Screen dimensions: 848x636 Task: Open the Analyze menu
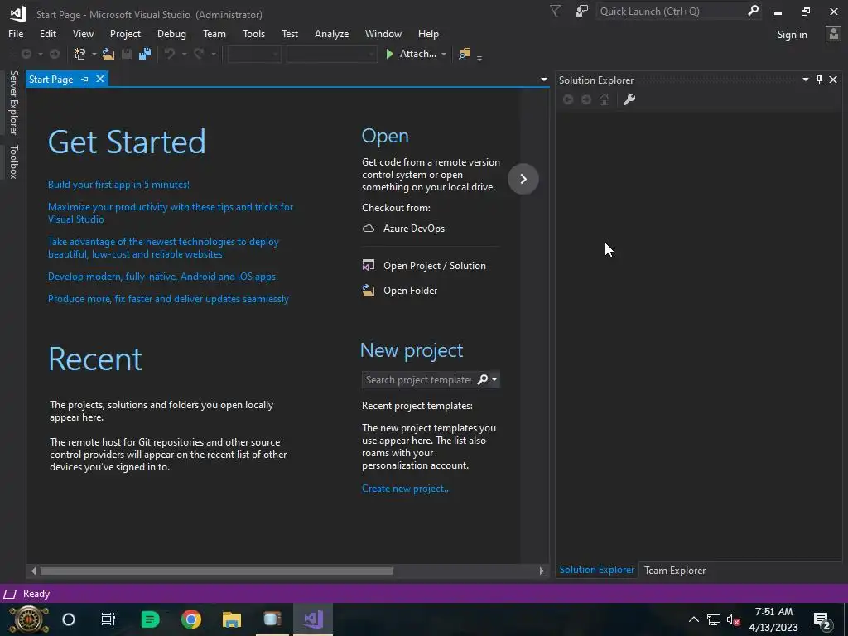coord(331,33)
